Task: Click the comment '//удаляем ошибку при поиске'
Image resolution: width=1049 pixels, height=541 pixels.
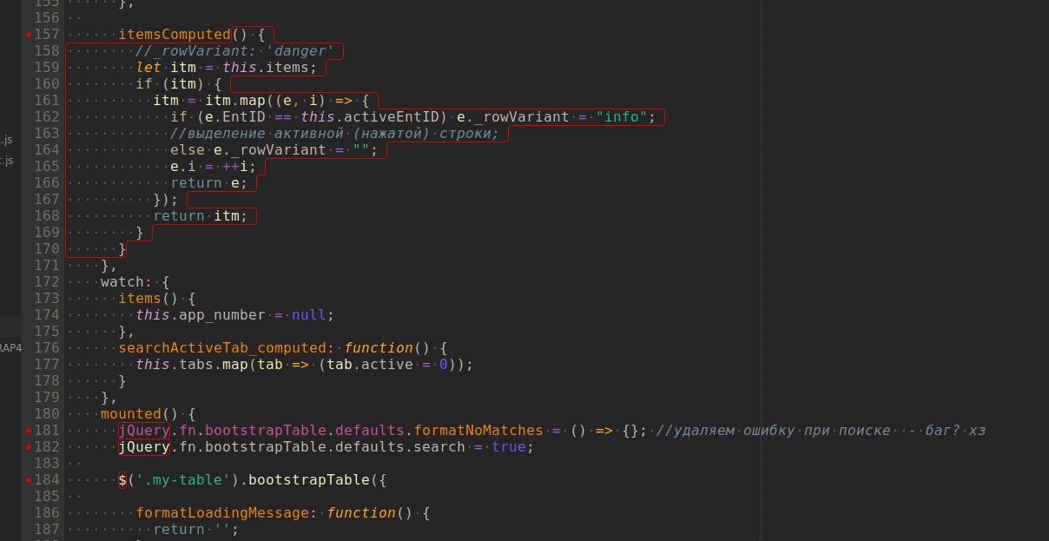Action: 775,431
